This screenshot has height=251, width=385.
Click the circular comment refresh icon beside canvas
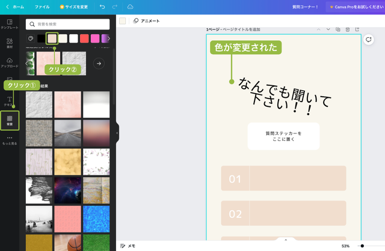click(369, 39)
